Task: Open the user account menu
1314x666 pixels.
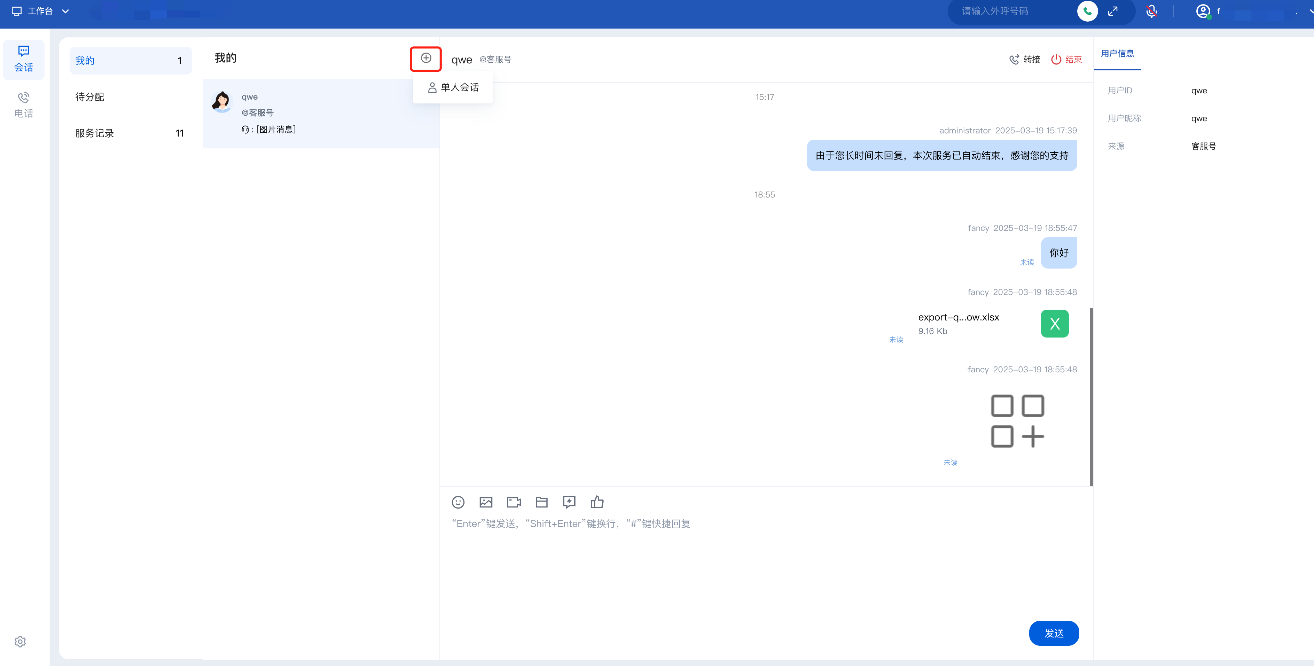Action: [1203, 11]
